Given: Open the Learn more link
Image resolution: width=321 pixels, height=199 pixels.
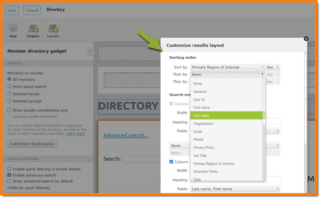Looking at the screenshot, I should (75, 134).
